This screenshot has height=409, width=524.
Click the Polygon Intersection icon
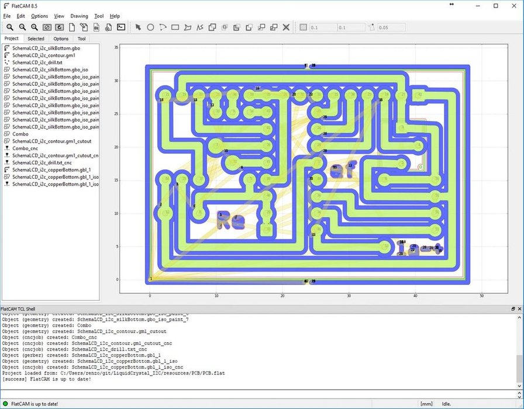(225, 27)
